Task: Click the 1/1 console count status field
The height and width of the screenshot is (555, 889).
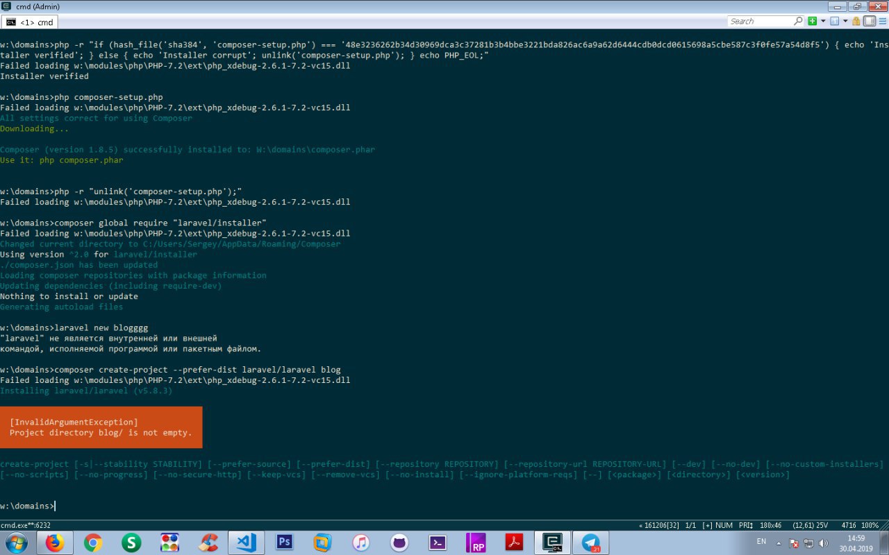Action: [690, 525]
